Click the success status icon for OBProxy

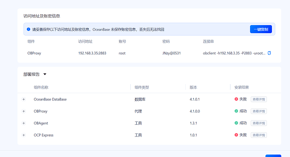[236, 111]
